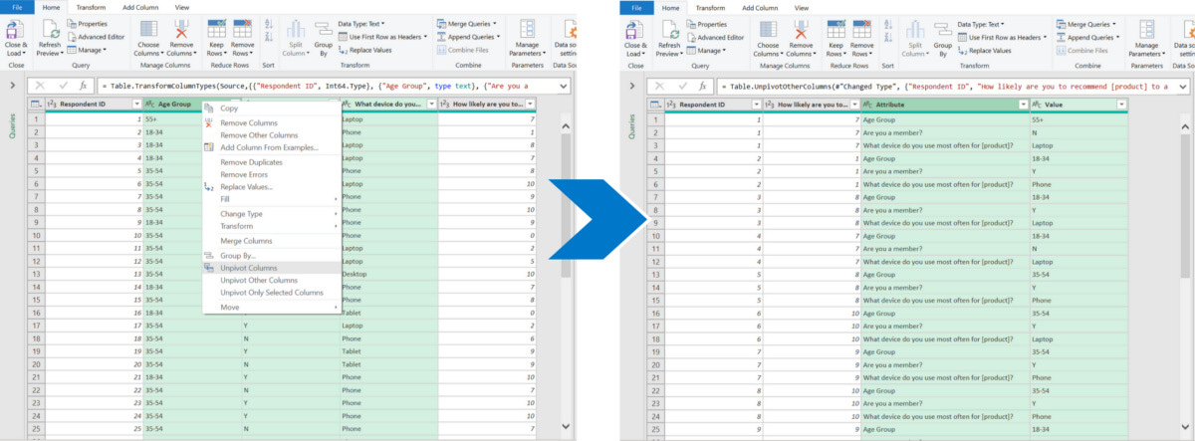Open Manage dropdown in left window ribbon
1195x441 pixels.
tap(89, 50)
